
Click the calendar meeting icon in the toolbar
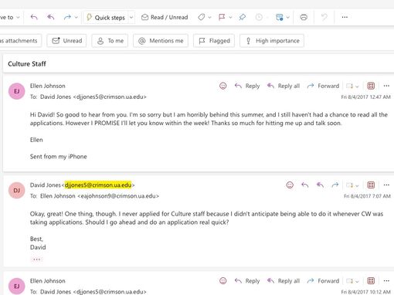click(280, 17)
